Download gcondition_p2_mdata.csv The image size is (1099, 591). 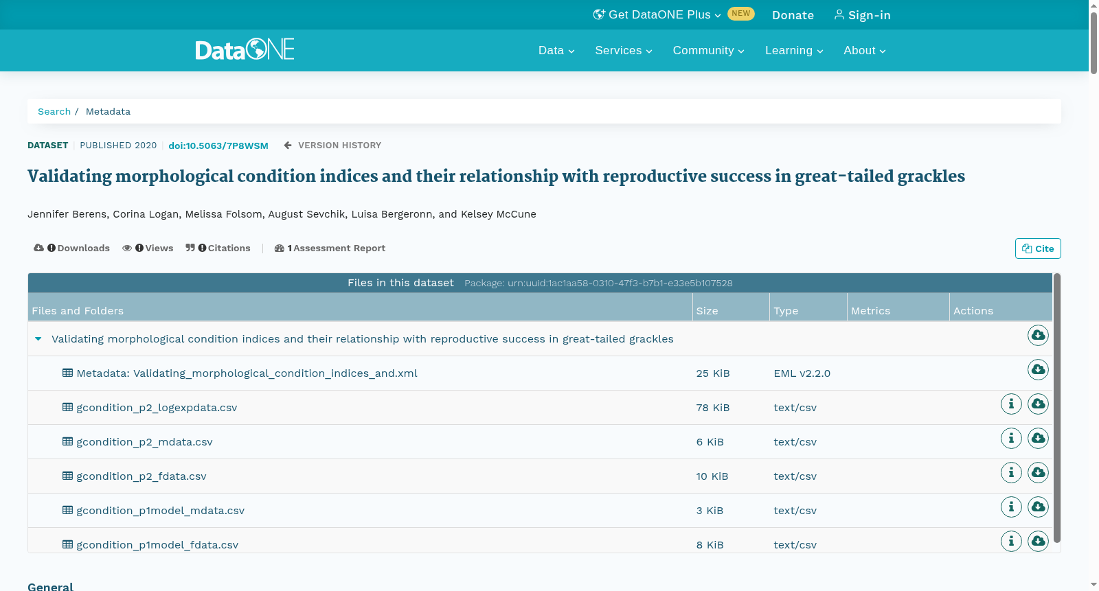[1038, 438]
